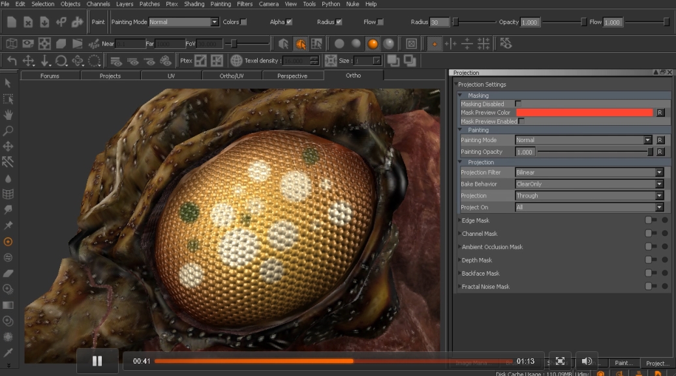676x376 pixels.
Task: Click the undo arrow icon in toolbar
Action: [x=12, y=61]
